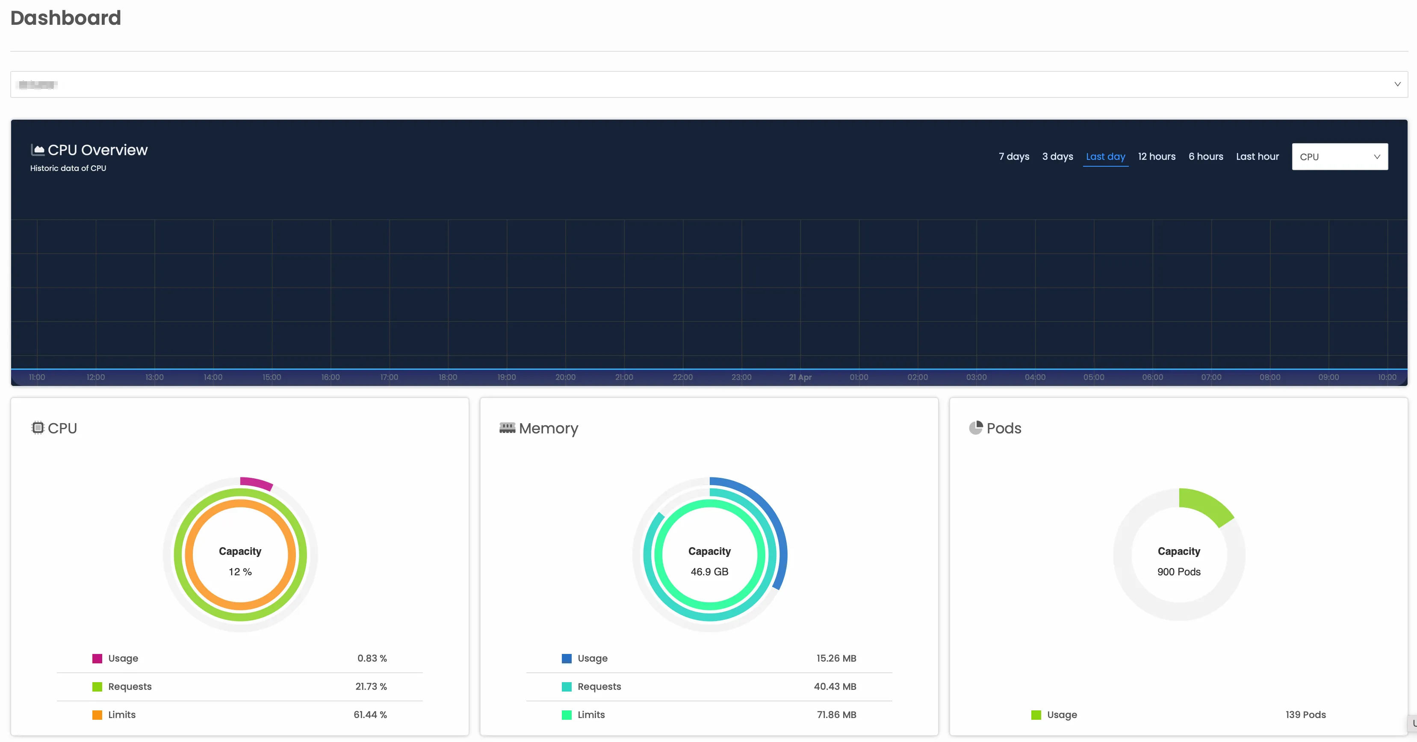Click the blue Memory Usage legend swatch
The height and width of the screenshot is (742, 1417).
point(566,658)
